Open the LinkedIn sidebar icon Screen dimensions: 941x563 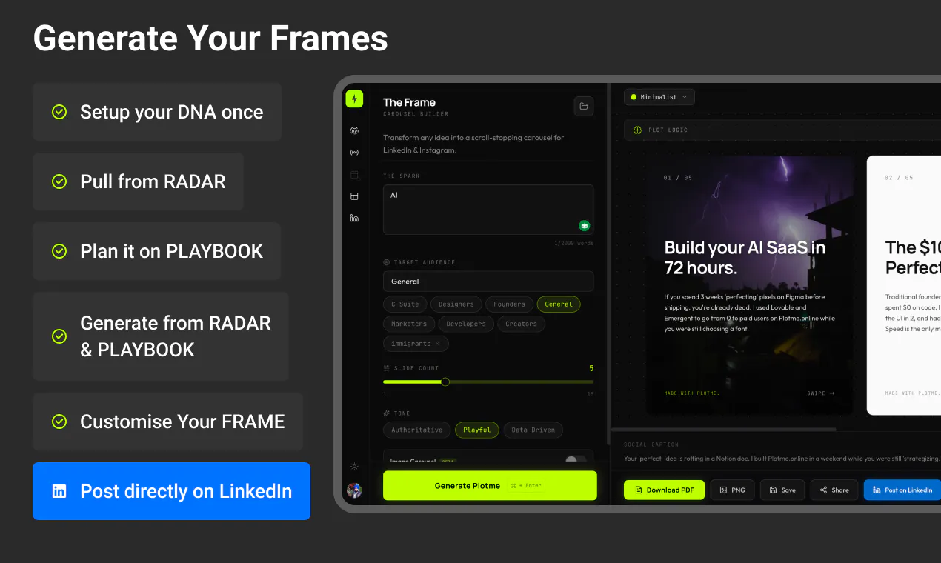coord(354,218)
